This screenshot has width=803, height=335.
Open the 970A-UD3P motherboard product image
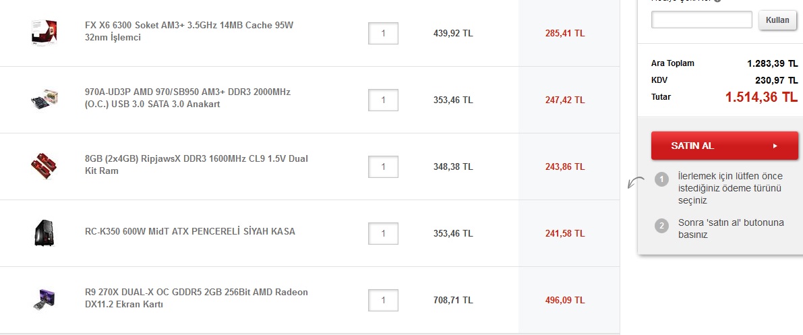point(44,99)
